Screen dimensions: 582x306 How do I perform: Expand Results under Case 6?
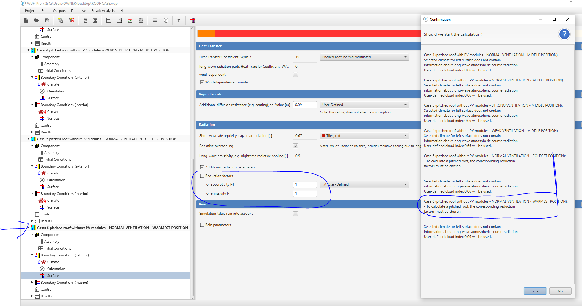[x=32, y=296]
